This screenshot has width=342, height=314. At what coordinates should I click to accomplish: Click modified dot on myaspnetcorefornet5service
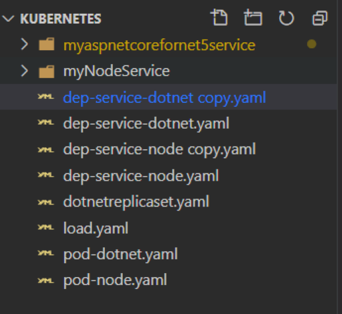tap(312, 44)
